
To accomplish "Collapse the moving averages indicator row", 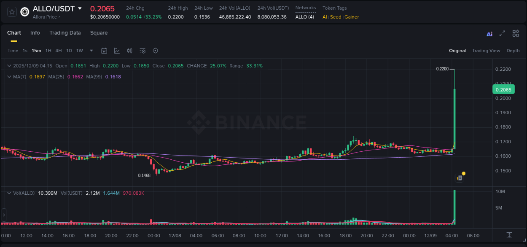I will coord(9,77).
